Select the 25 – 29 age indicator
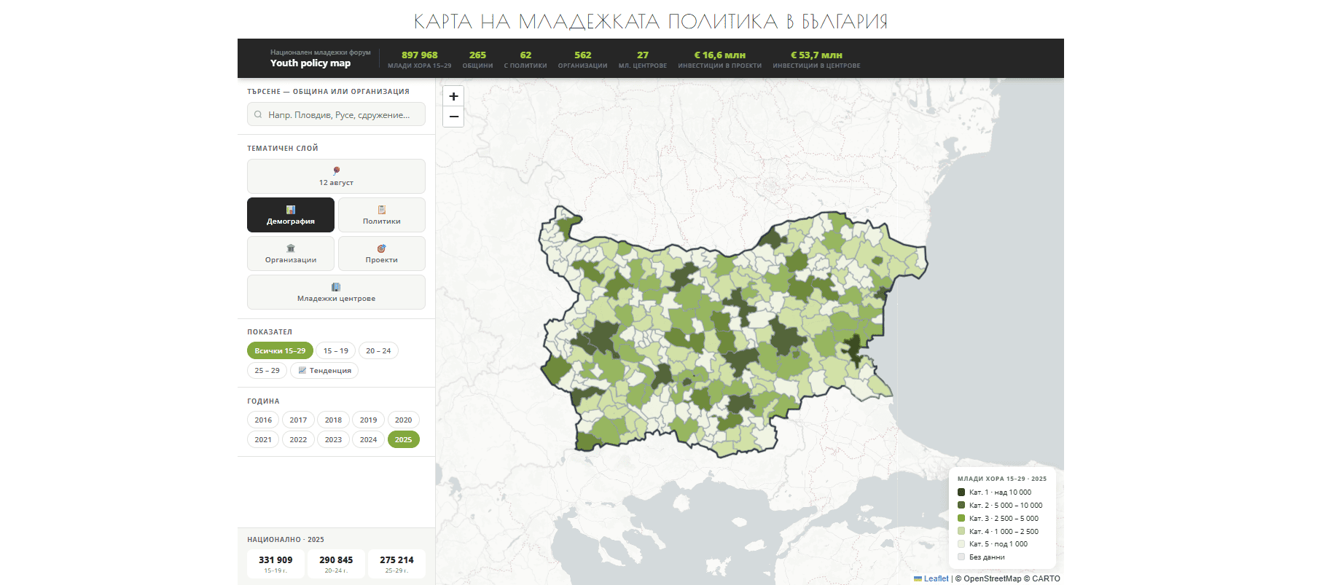 [x=267, y=370]
